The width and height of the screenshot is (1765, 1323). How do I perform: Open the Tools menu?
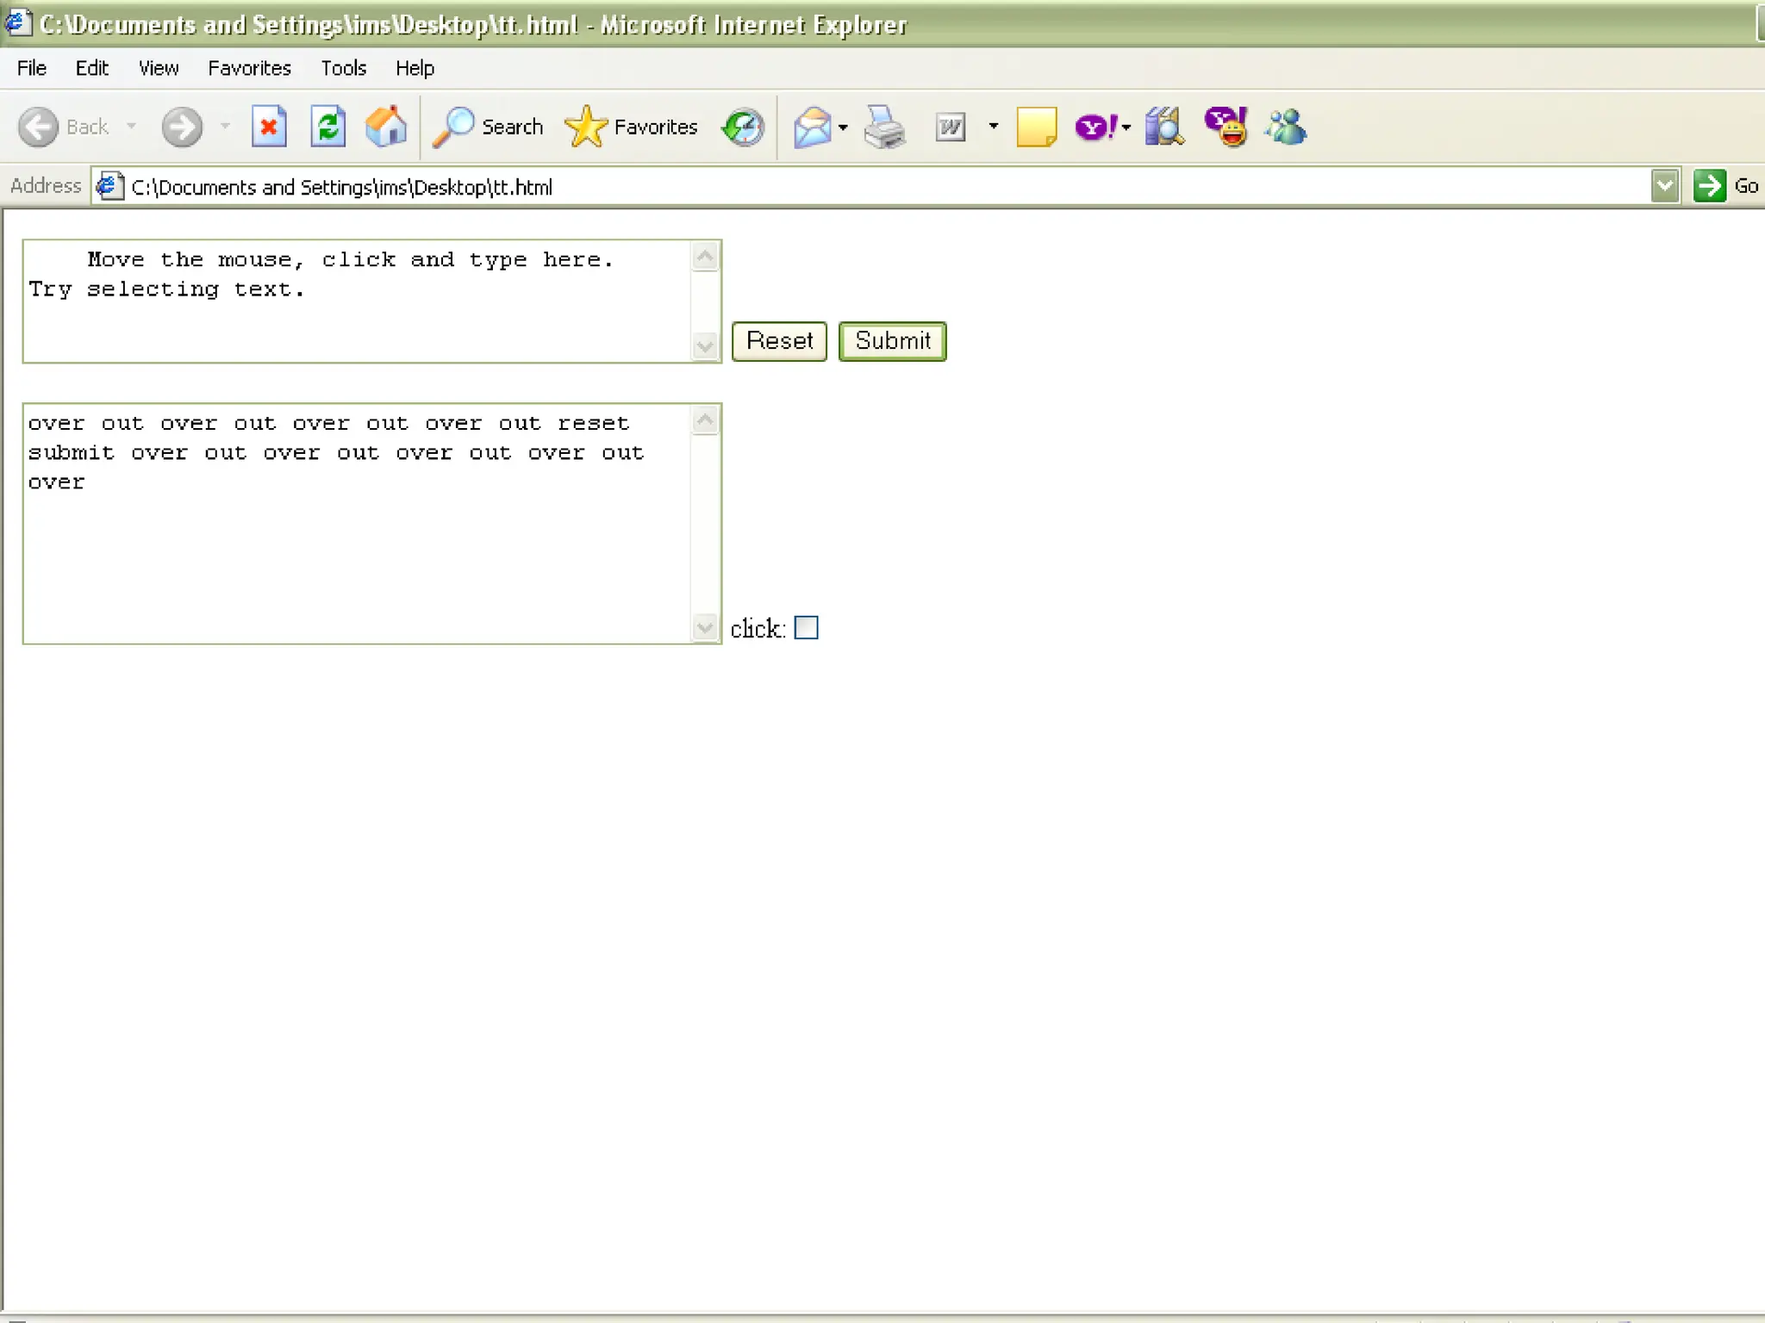tap(343, 68)
